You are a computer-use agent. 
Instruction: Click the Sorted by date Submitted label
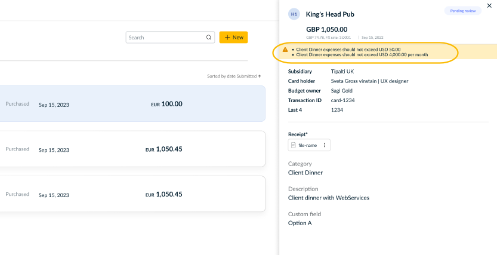coord(231,76)
